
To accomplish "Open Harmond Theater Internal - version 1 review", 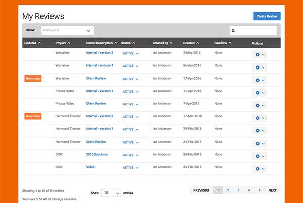I will (99, 129).
